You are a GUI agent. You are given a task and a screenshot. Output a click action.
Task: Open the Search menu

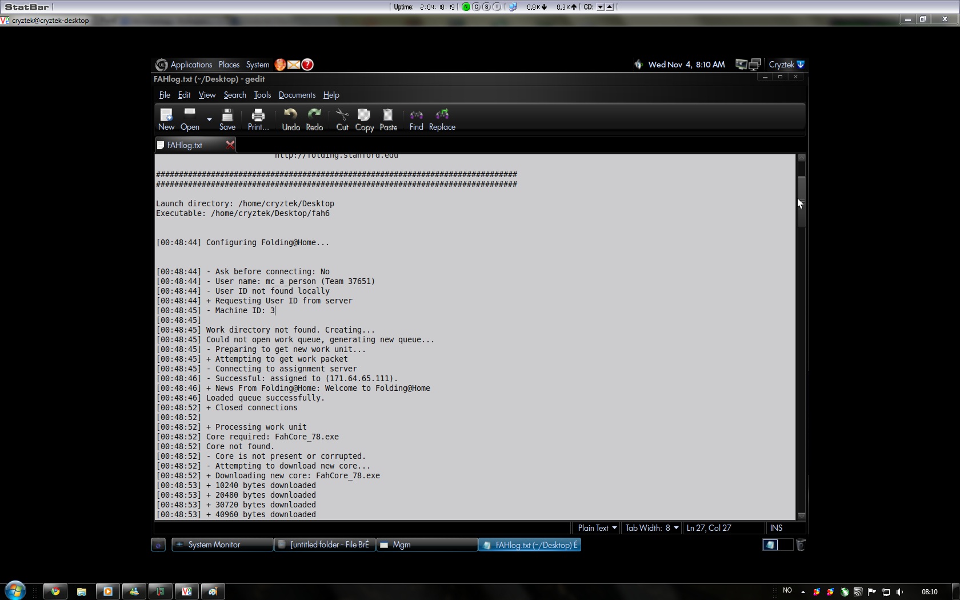[x=235, y=95]
